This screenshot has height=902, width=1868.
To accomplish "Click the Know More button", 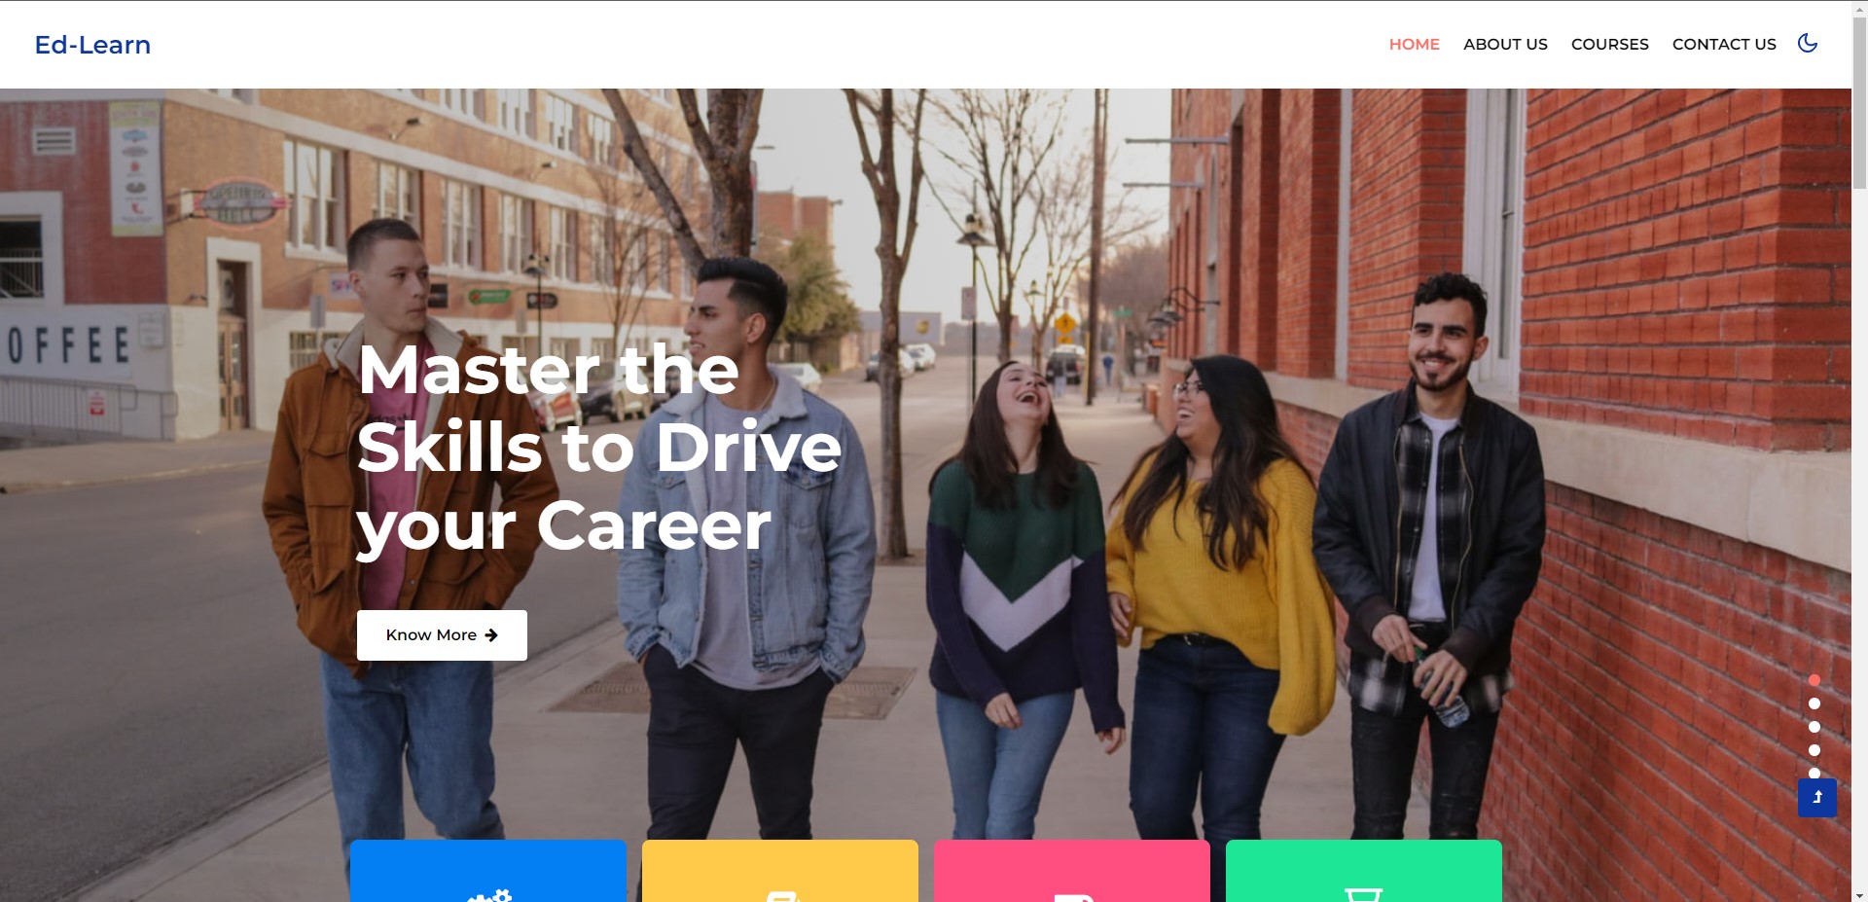I will pyautogui.click(x=442, y=635).
